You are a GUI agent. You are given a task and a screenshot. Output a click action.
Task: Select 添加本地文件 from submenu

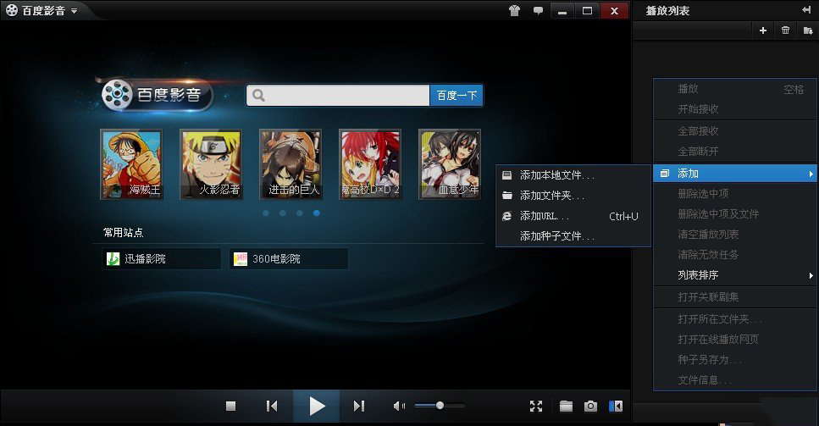556,175
